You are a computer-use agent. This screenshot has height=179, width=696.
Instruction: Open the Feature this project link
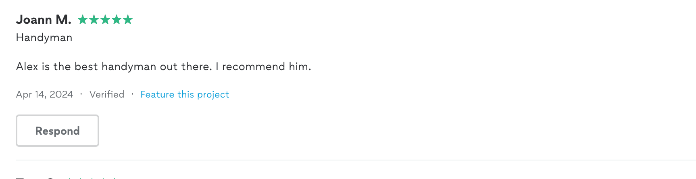point(185,94)
